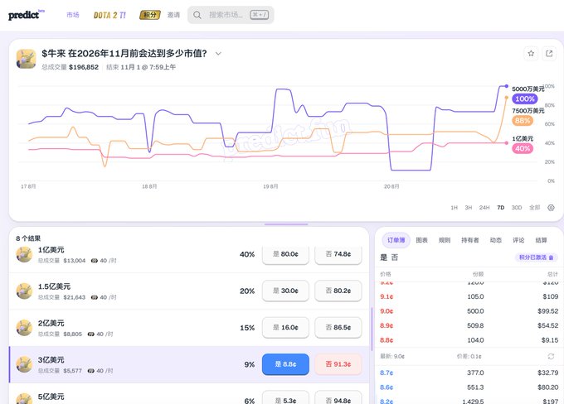Image resolution: width=564 pixels, height=404 pixels.
Task: Click the pink 40% legend badge
Action: [523, 149]
